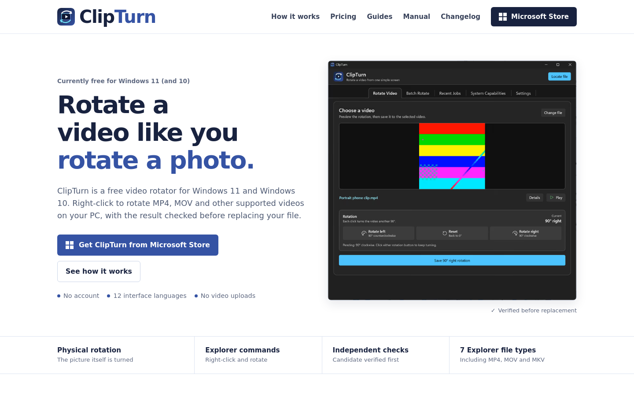This screenshot has width=634, height=396.
Task: Click the Physical rotation feature heading
Action: [x=89, y=350]
